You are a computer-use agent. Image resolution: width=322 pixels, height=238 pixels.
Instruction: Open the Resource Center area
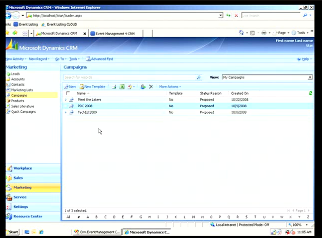(28, 216)
